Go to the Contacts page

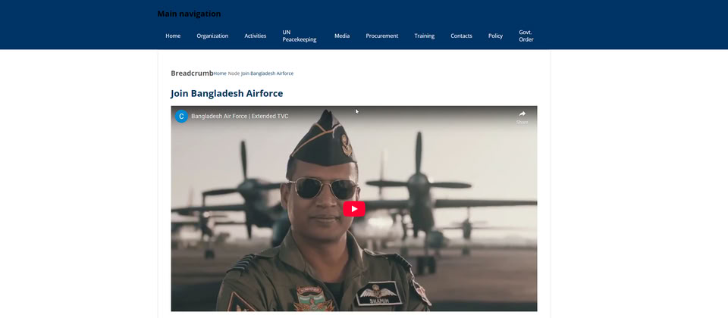tap(461, 36)
